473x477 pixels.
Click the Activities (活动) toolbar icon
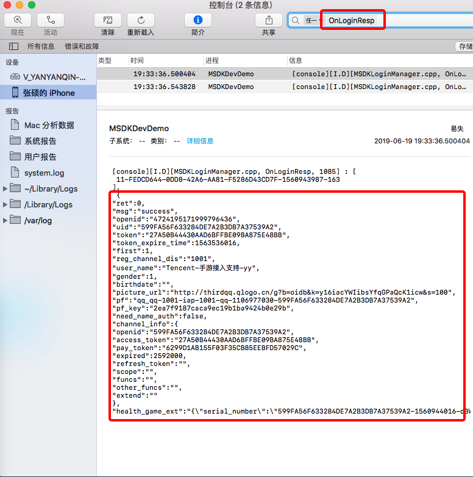tap(51, 20)
